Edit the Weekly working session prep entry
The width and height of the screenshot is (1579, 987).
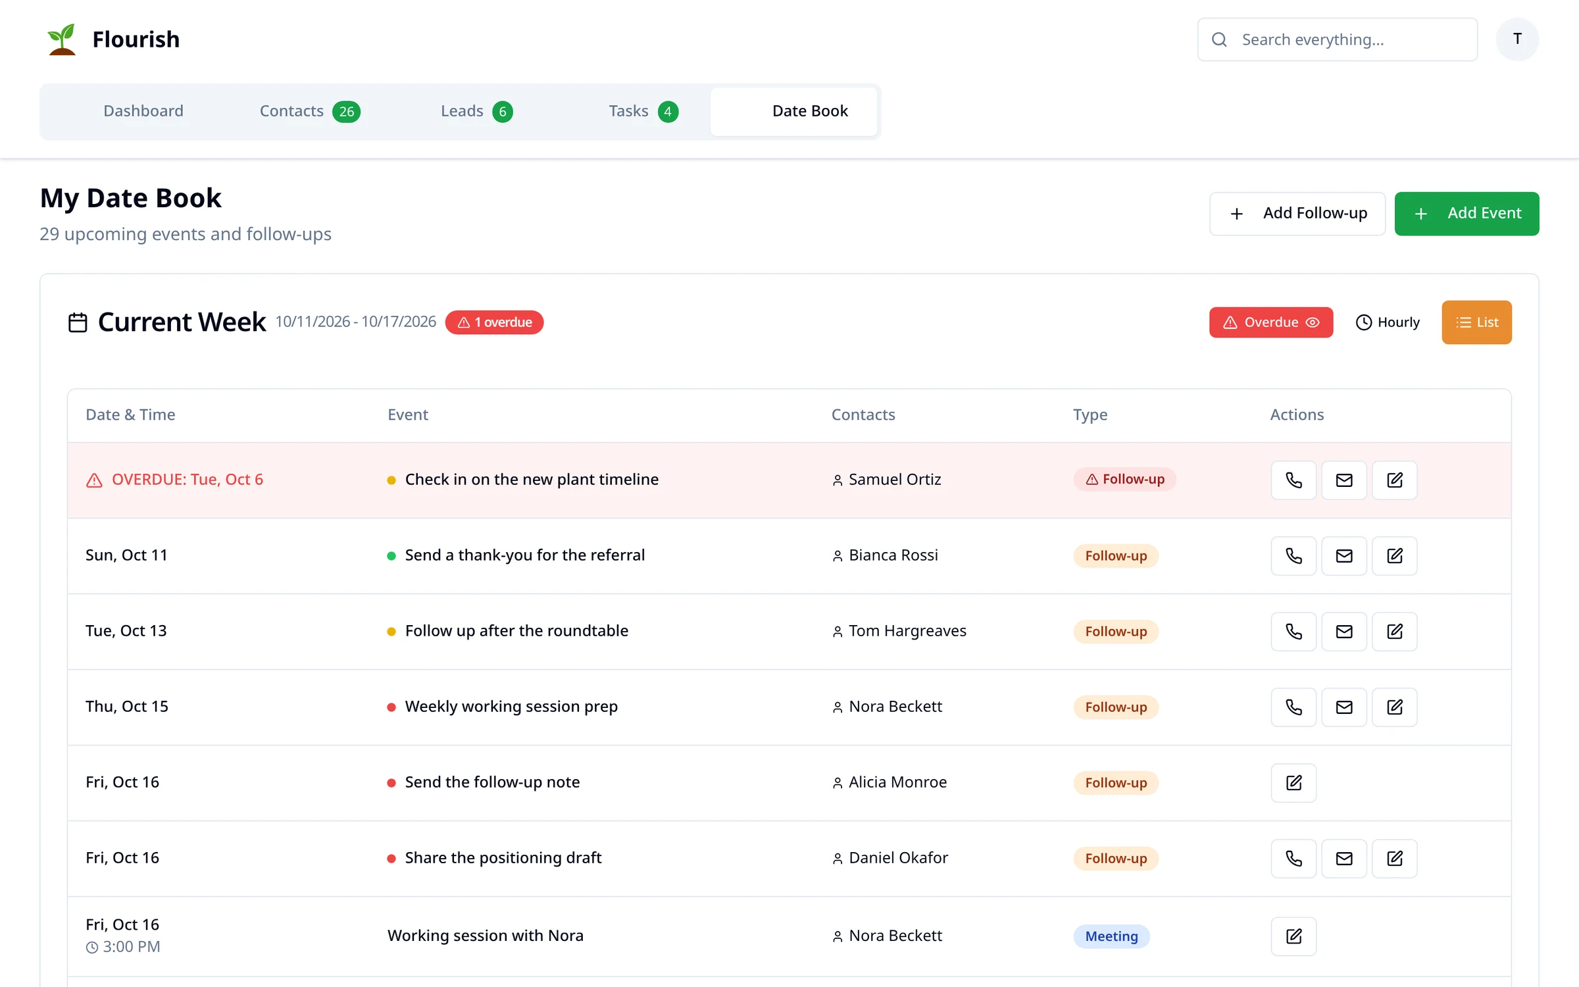[1395, 707]
